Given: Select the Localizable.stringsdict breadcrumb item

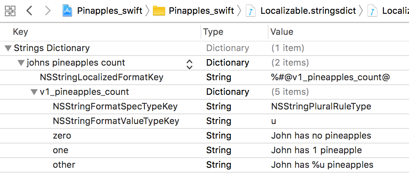Looking at the screenshot, I should [x=308, y=11].
